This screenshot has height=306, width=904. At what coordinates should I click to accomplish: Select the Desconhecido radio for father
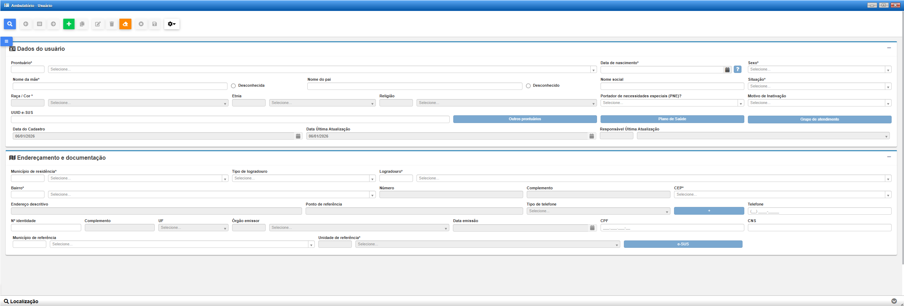click(528, 86)
